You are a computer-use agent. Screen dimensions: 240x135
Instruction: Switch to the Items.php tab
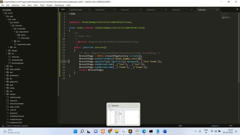(x=176, y=10)
